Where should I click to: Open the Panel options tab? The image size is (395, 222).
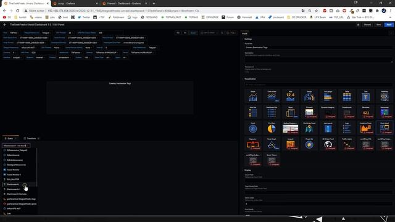coord(244,33)
